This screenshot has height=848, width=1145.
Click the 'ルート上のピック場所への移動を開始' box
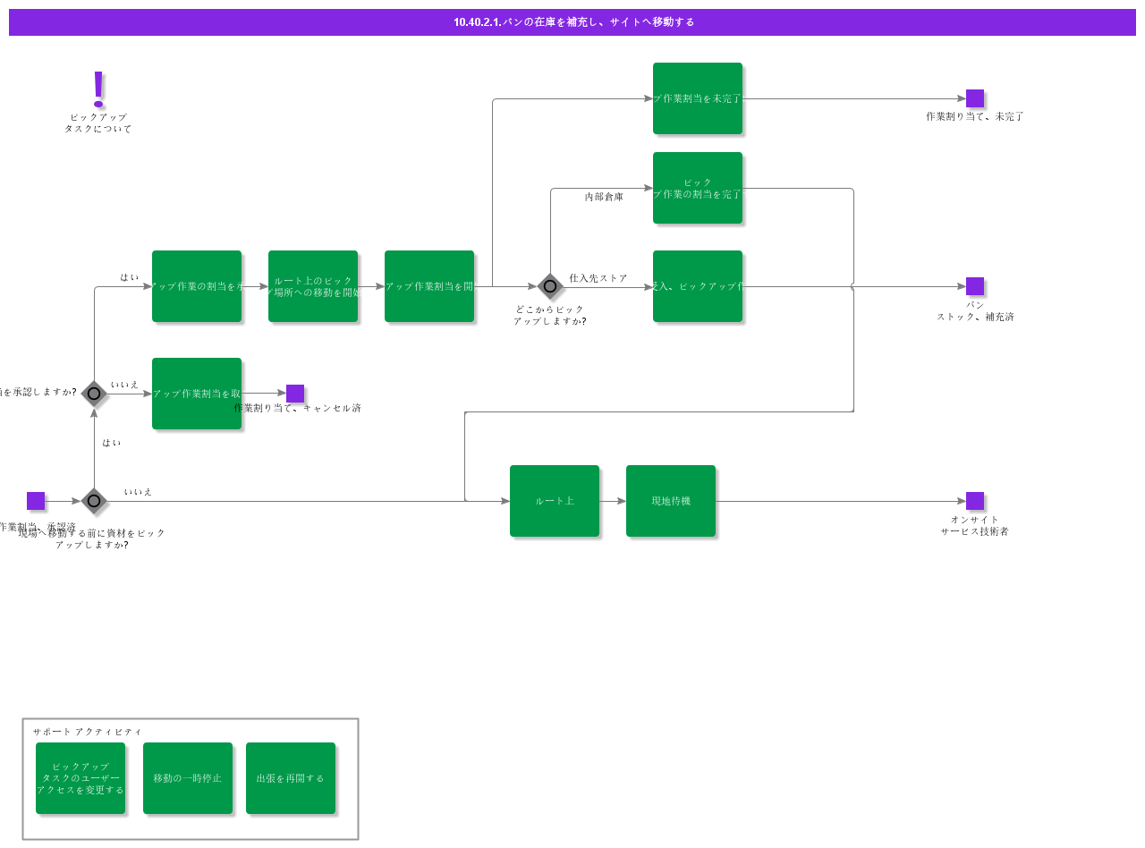(x=313, y=286)
